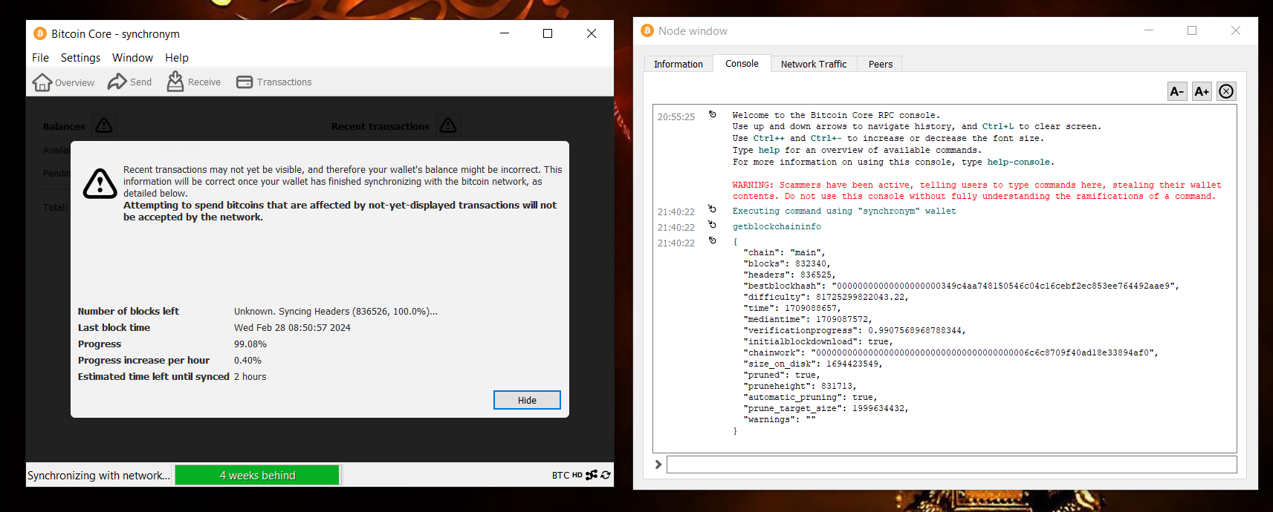Viewport: 1273px width, 512px height.
Task: Click the "initialblockdownload": true console line
Action: click(818, 342)
